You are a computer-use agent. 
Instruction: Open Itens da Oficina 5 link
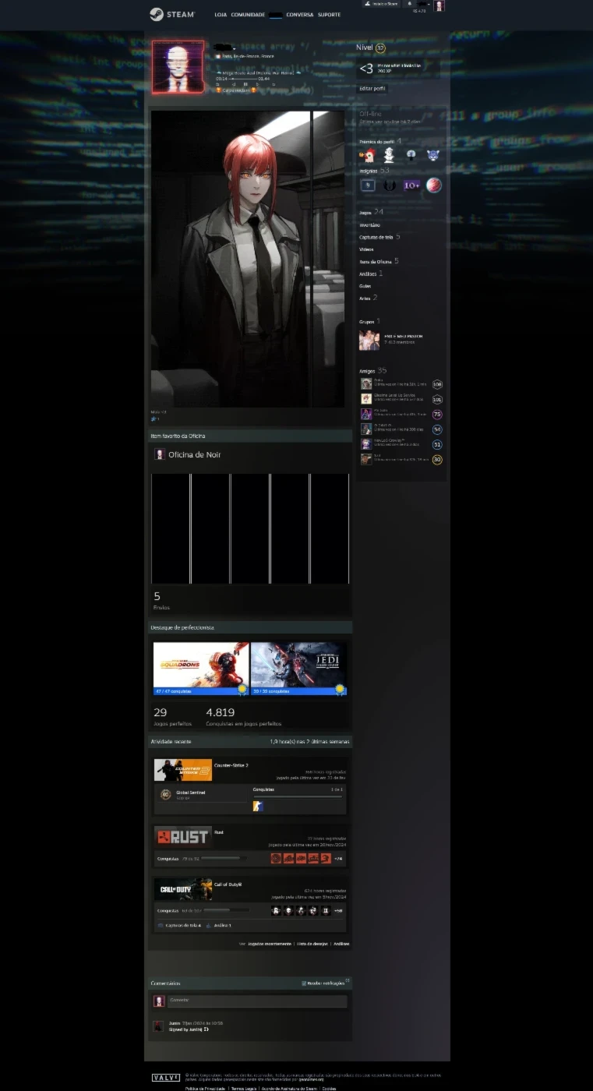tap(379, 261)
